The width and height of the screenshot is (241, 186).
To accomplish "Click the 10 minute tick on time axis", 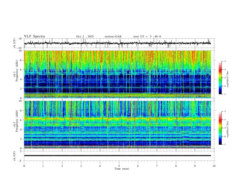I will pyautogui.click(x=214, y=166).
